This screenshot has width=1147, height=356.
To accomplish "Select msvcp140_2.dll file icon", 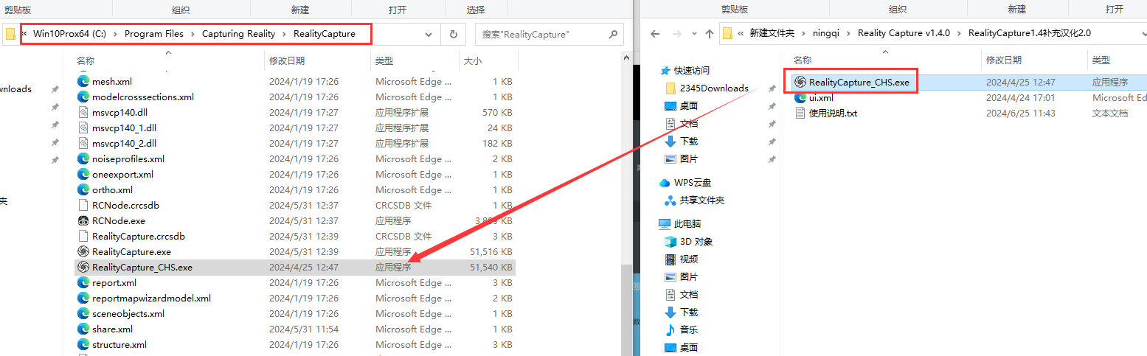I will tap(83, 143).
